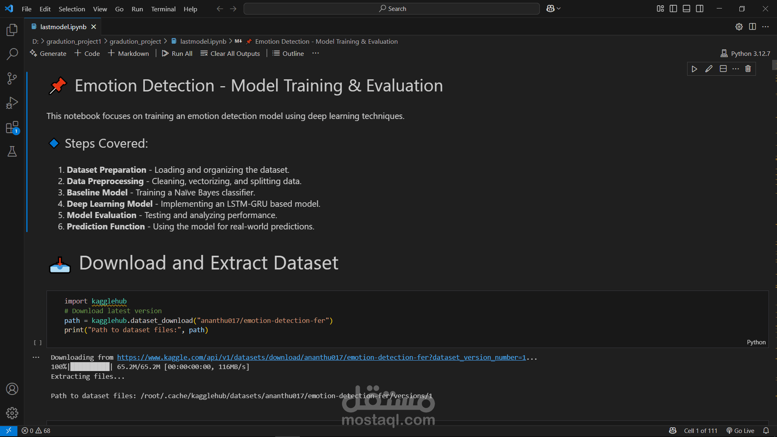Split the cell from cell toolbar
Viewport: 777px width, 437px height.
tap(723, 69)
